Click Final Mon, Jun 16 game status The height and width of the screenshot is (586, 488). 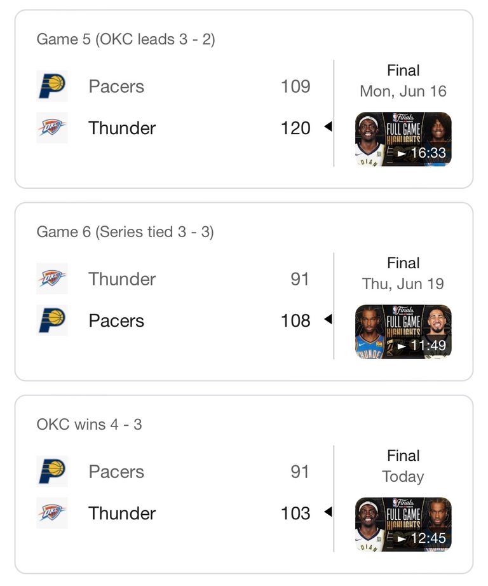[403, 81]
